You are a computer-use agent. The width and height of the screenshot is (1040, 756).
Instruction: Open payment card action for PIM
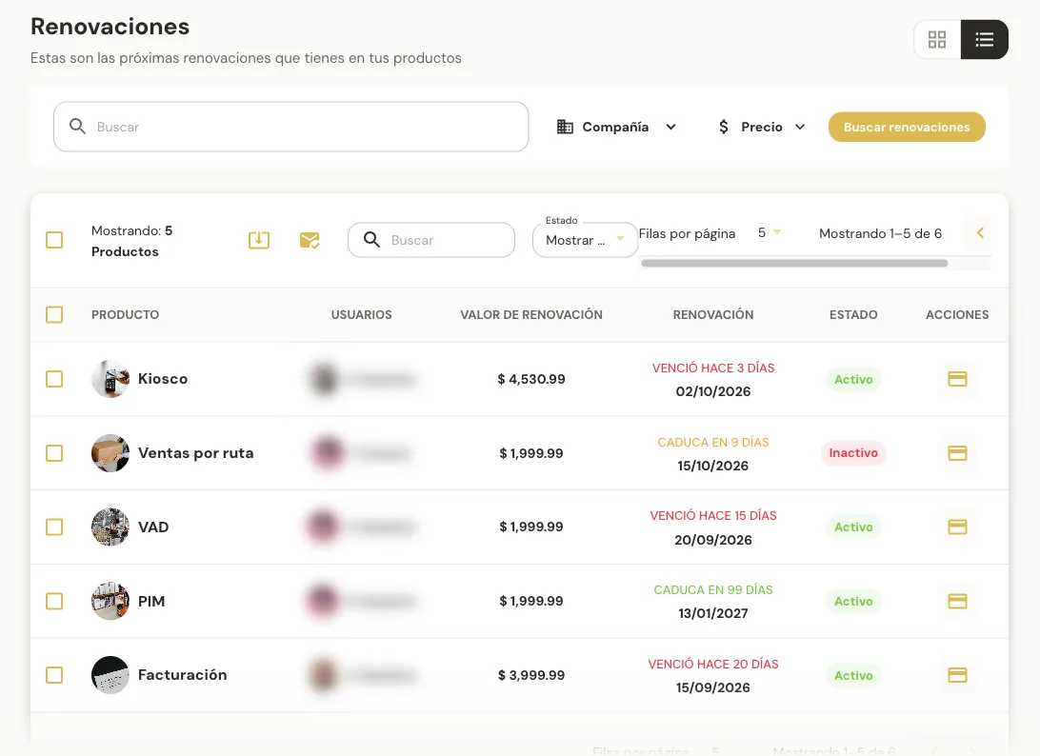coord(957,601)
